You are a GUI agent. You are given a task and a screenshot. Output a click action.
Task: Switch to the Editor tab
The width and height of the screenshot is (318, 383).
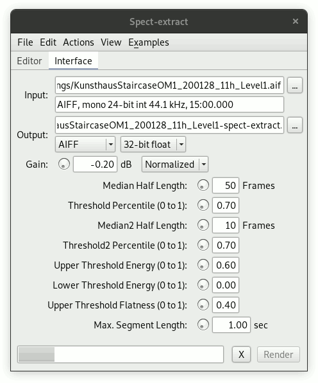[x=29, y=61]
